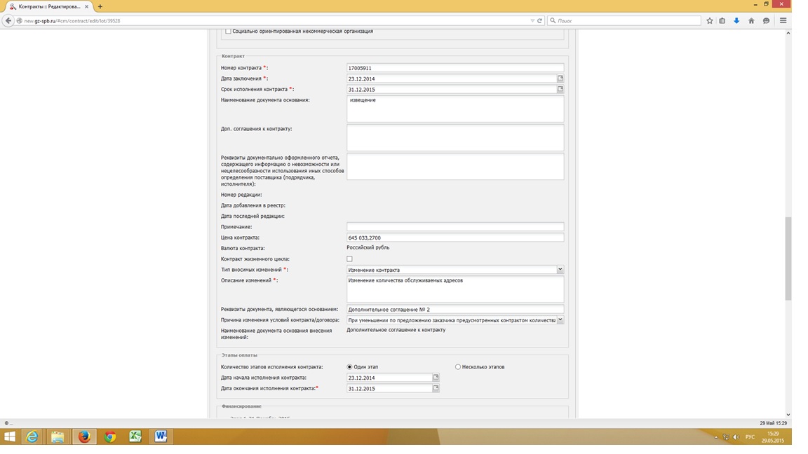Click the Дополнительное соглашение к контракту value text
Viewport: 808px width, 454px height.
396,330
